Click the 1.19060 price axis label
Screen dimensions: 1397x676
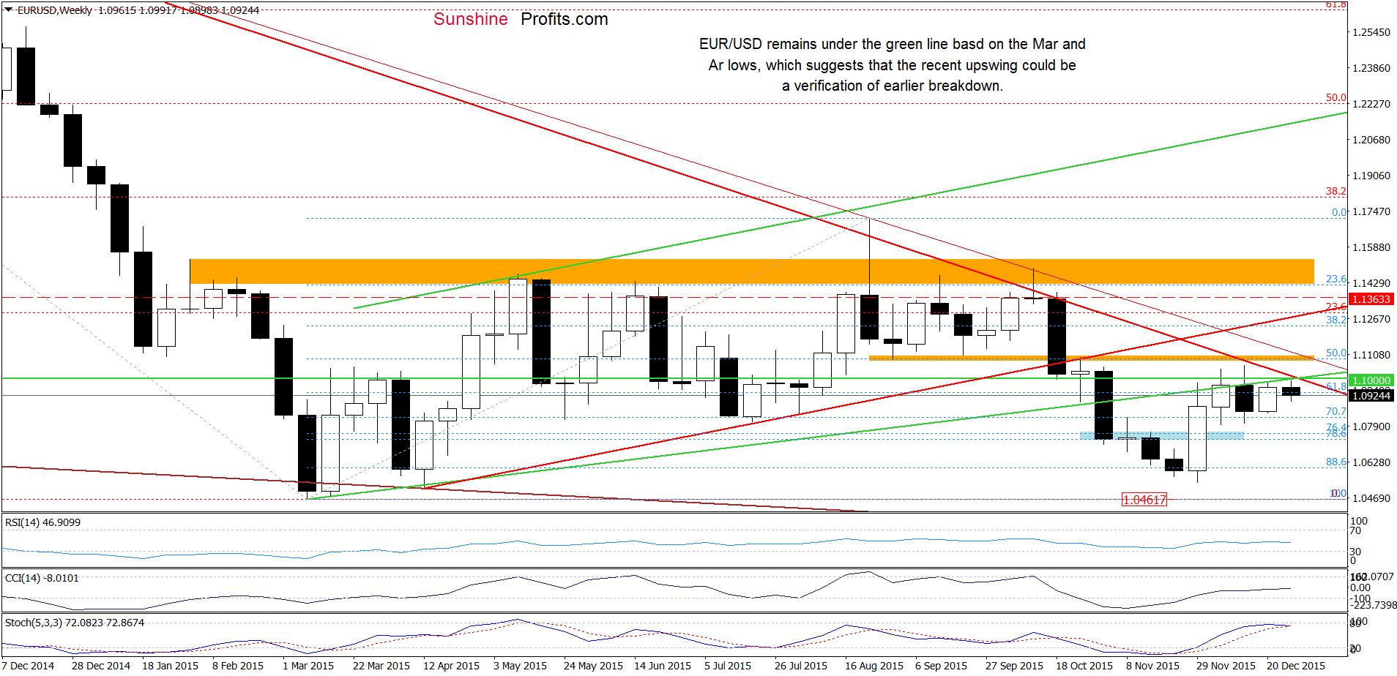(1371, 176)
